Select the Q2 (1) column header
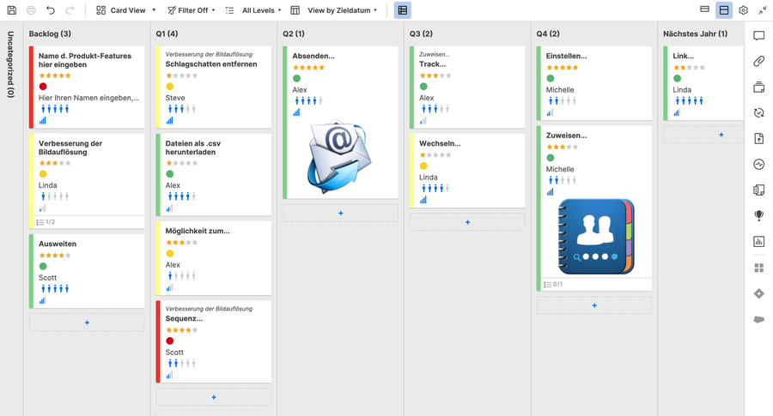This screenshot has width=773, height=416. click(294, 33)
